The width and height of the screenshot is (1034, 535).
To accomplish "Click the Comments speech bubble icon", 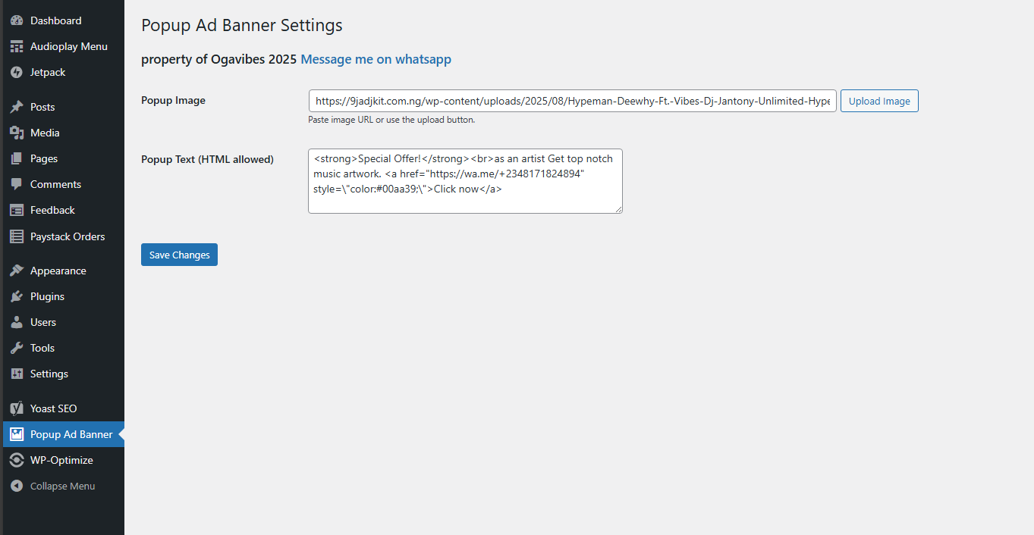I will [x=17, y=184].
